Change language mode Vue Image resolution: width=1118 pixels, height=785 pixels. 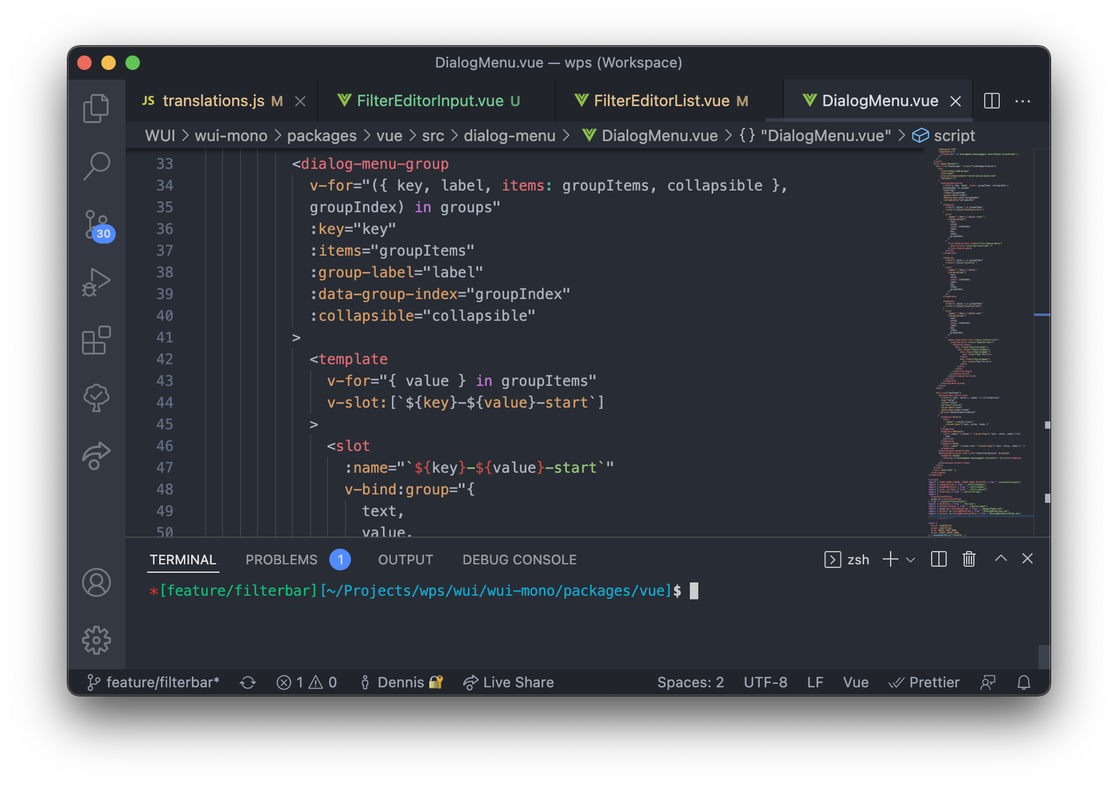pyautogui.click(x=856, y=682)
